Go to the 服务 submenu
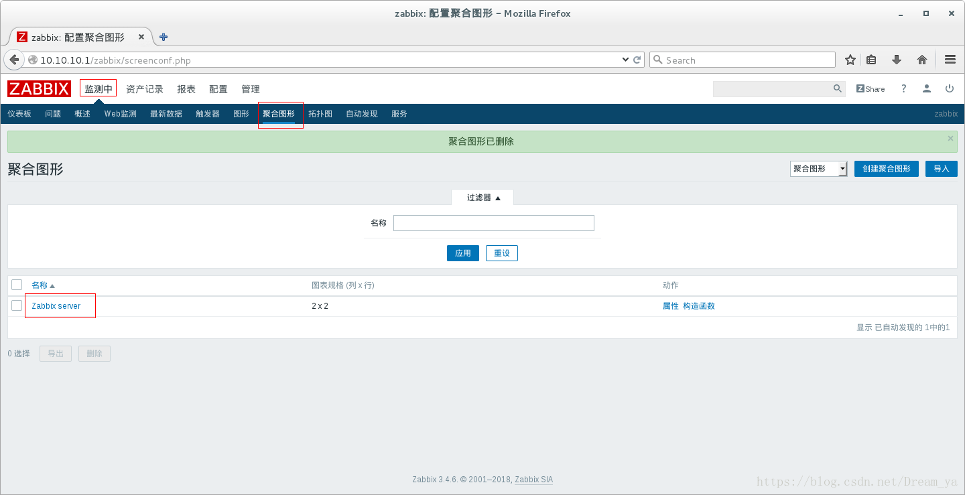The width and height of the screenshot is (965, 495). pos(399,114)
